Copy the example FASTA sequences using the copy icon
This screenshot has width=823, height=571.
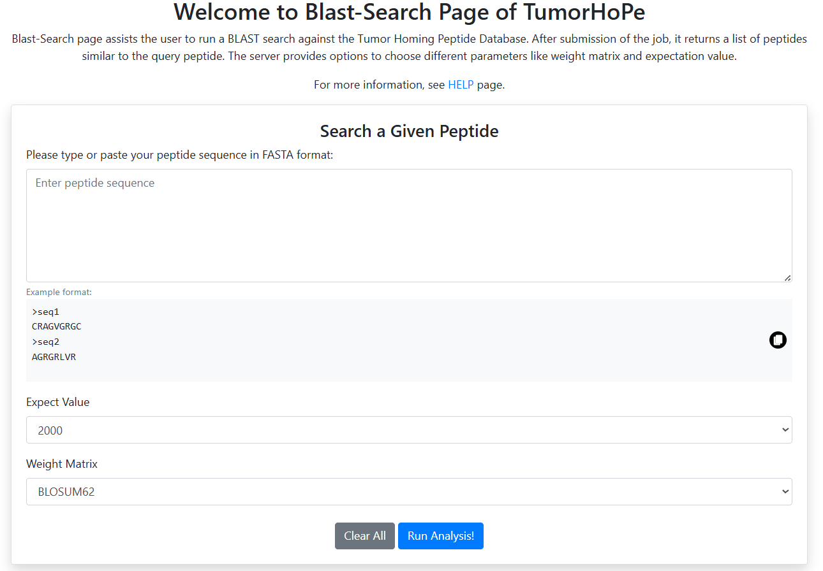coord(777,340)
